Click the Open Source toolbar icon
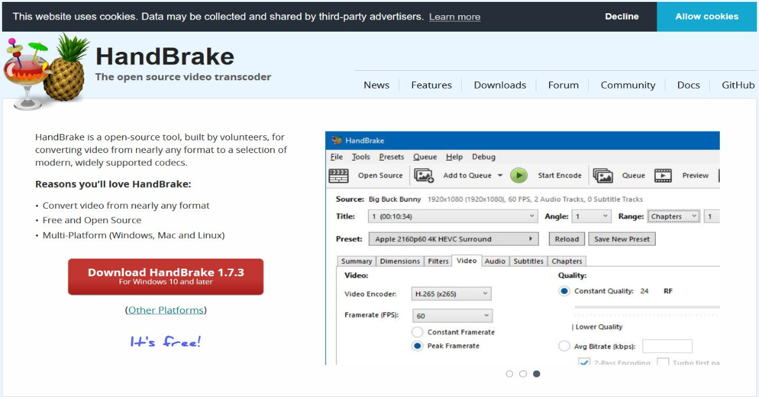Viewport: 759px width, 397px height. pyautogui.click(x=338, y=175)
